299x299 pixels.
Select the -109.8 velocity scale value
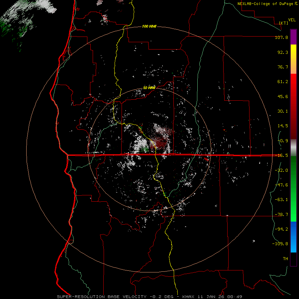pyautogui.click(x=280, y=244)
